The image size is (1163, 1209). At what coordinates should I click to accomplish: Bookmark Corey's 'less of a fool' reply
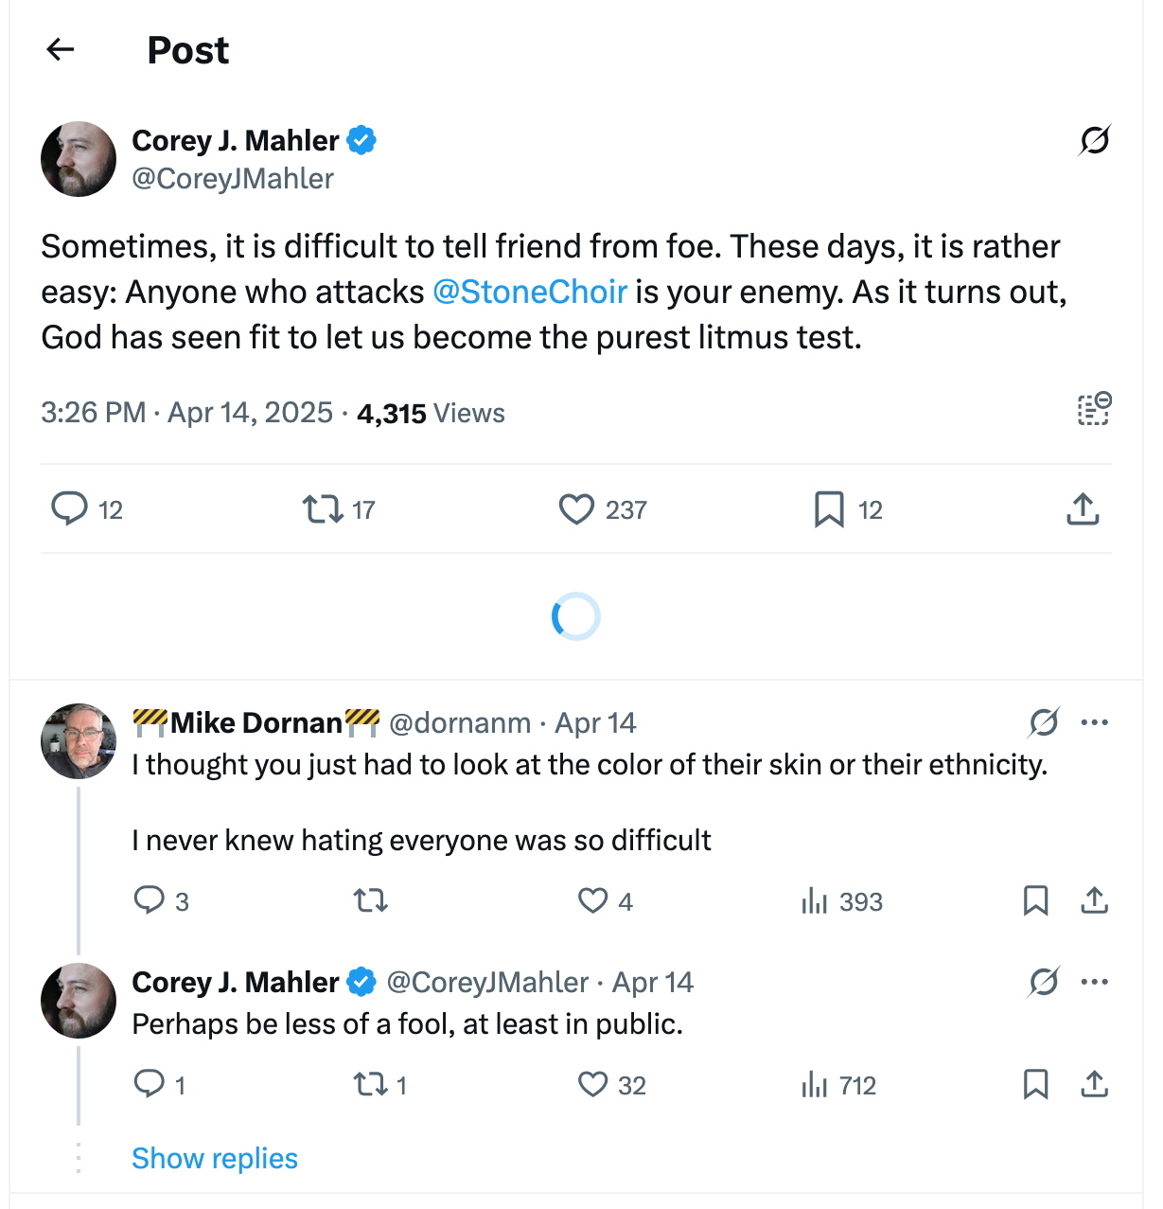1036,1085
